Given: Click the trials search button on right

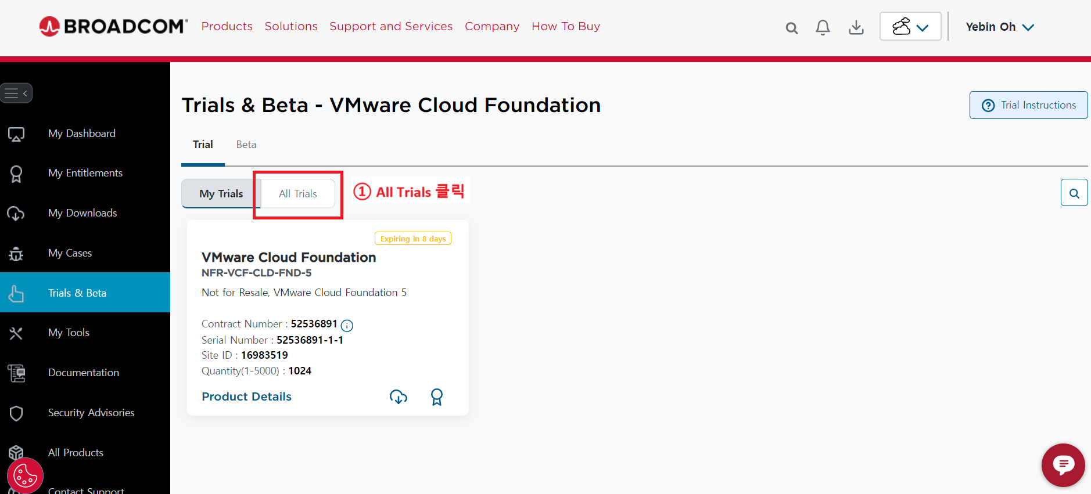Looking at the screenshot, I should coord(1074,193).
